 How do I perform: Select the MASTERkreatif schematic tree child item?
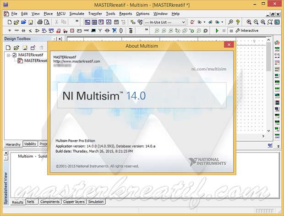[33, 61]
